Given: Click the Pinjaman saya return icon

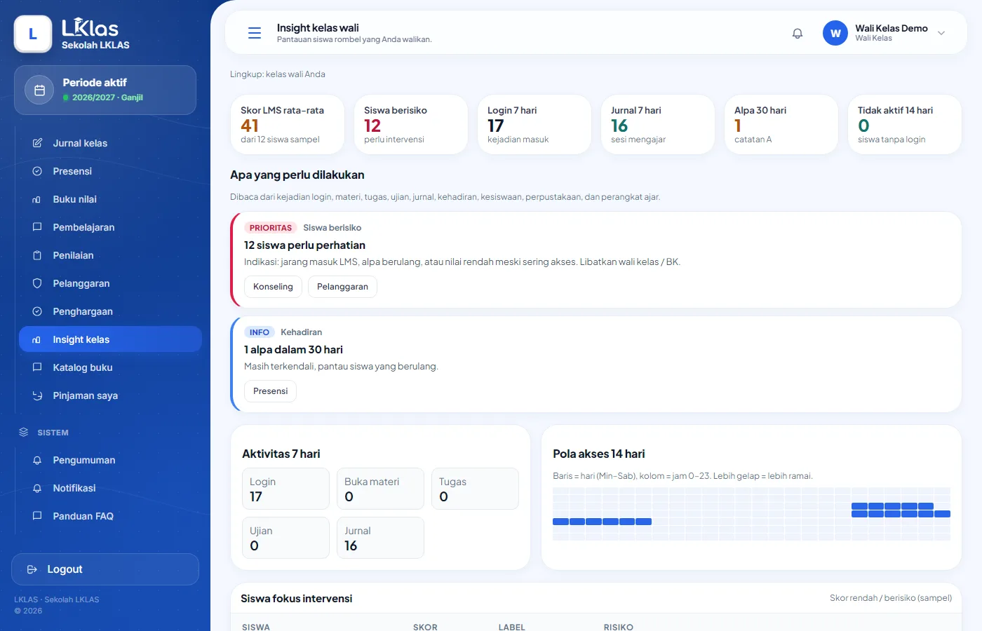Looking at the screenshot, I should click(37, 395).
